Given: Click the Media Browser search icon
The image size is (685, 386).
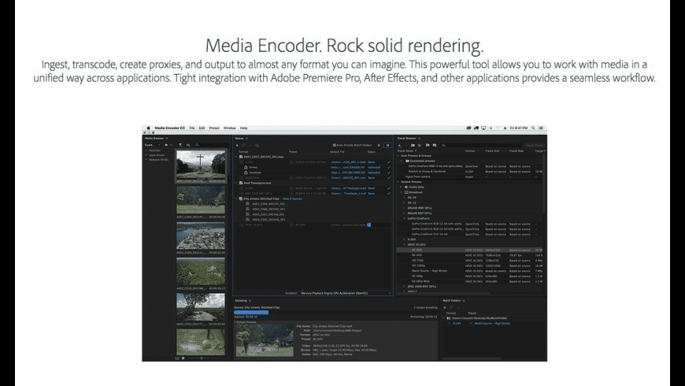Looking at the screenshot, I should click(x=197, y=145).
